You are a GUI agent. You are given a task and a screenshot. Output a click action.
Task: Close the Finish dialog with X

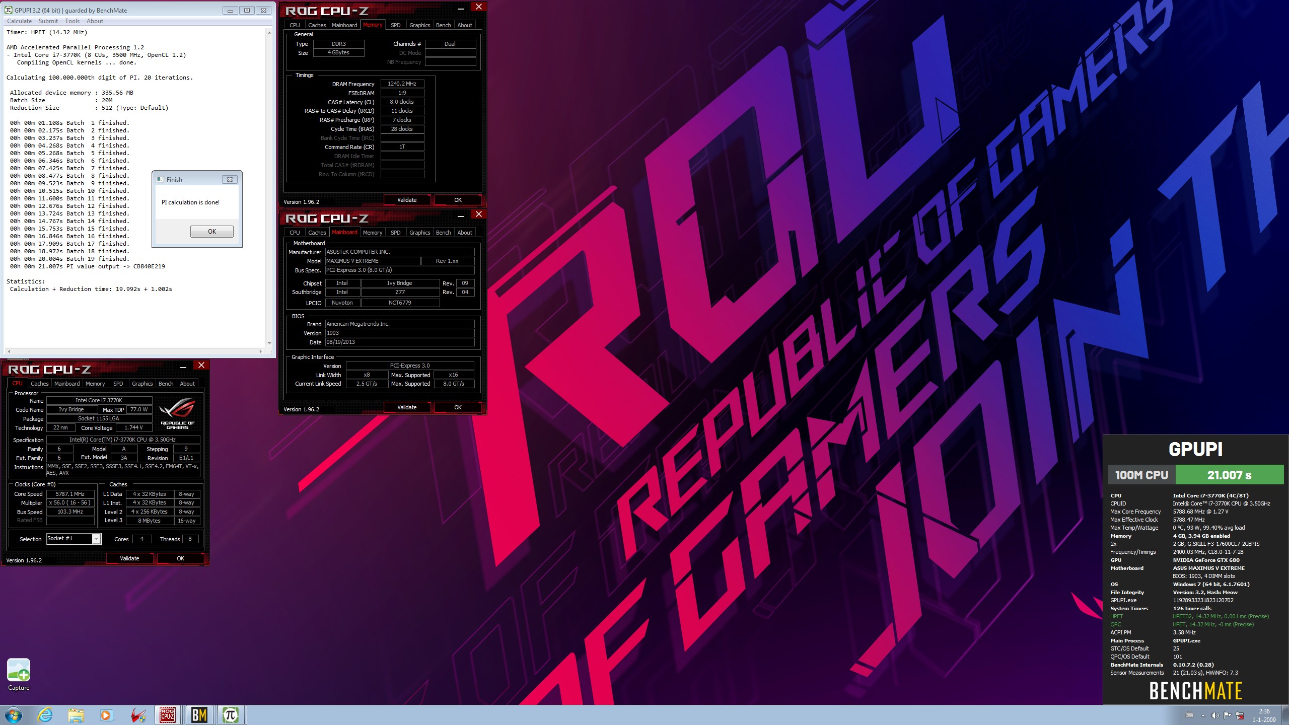pos(230,179)
